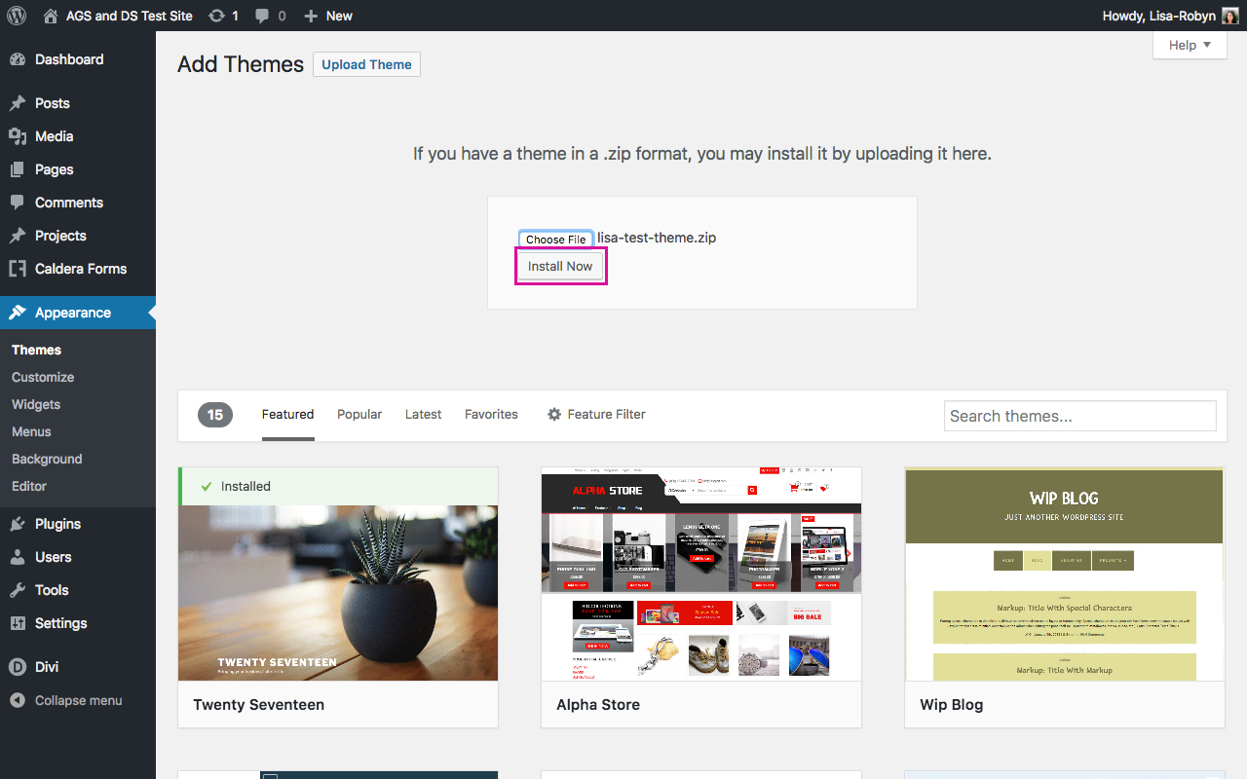Click the home icon beside site name

tap(51, 16)
